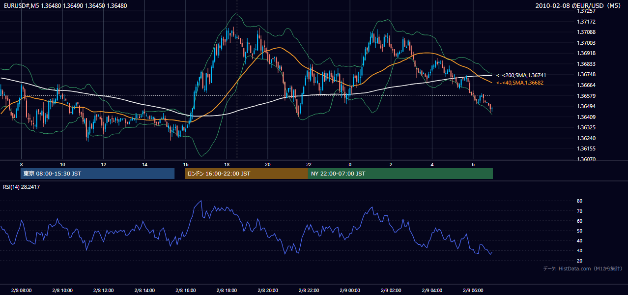The height and width of the screenshot is (295, 628).
Task: Click the 2/8 14:00 time label
Action: click(x=144, y=291)
